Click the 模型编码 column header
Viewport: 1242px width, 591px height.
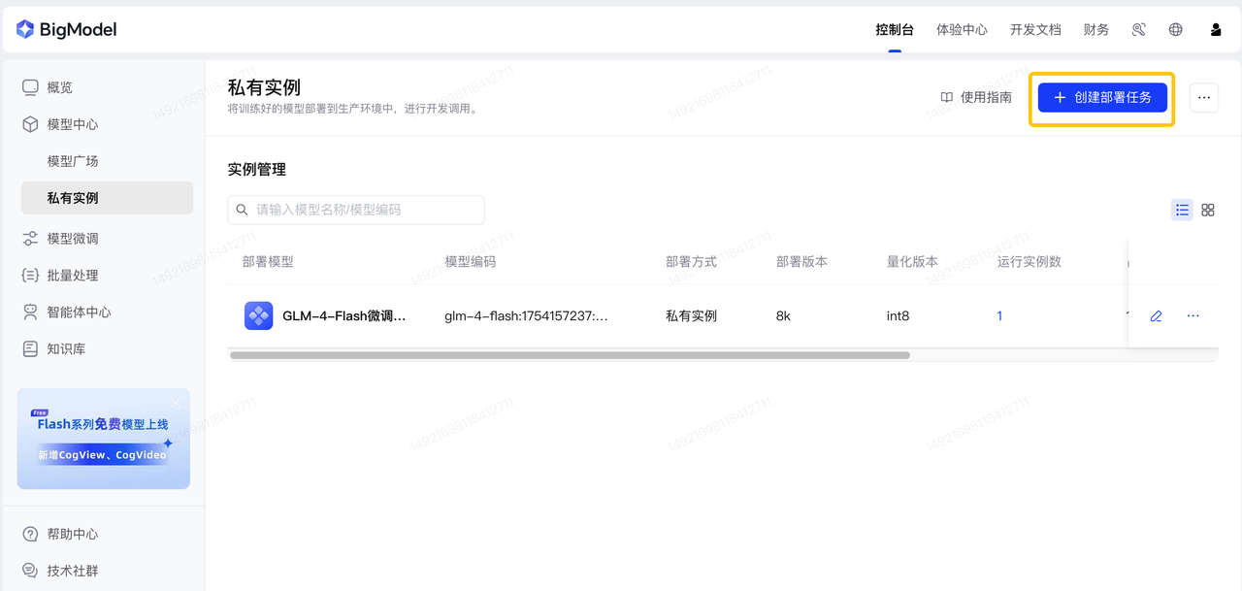click(471, 262)
